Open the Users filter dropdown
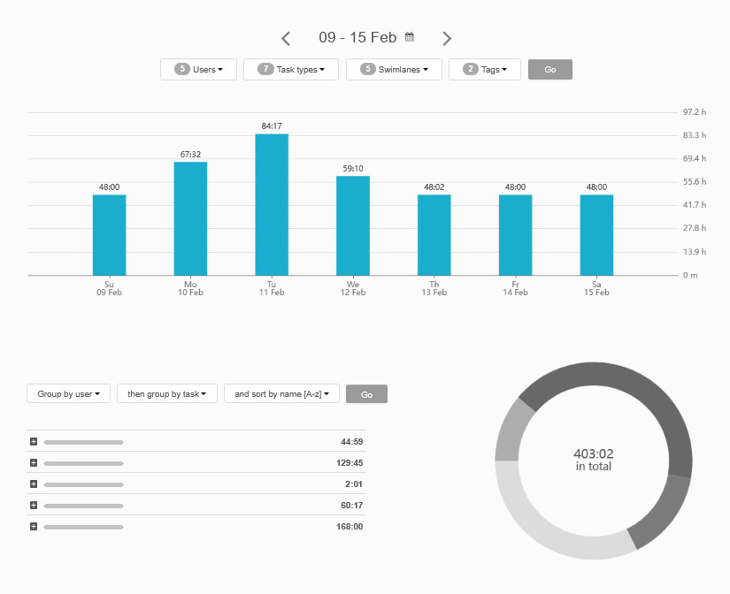Image resolution: width=730 pixels, height=594 pixels. [198, 69]
